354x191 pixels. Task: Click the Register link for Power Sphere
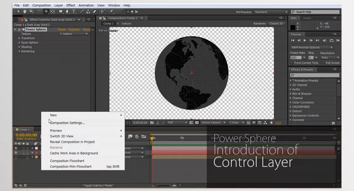(x=74, y=30)
